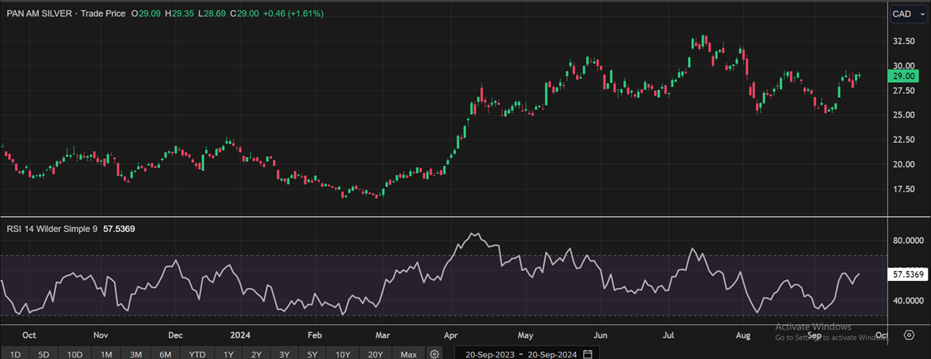Select the 1Y time range

[x=230, y=354]
